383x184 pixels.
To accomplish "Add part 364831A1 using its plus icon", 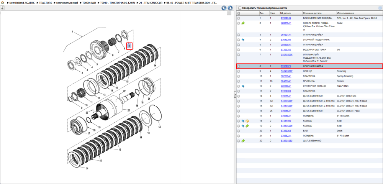I will (x=239, y=35).
